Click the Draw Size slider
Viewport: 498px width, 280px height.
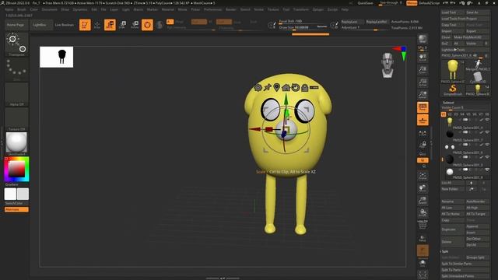[x=303, y=28]
